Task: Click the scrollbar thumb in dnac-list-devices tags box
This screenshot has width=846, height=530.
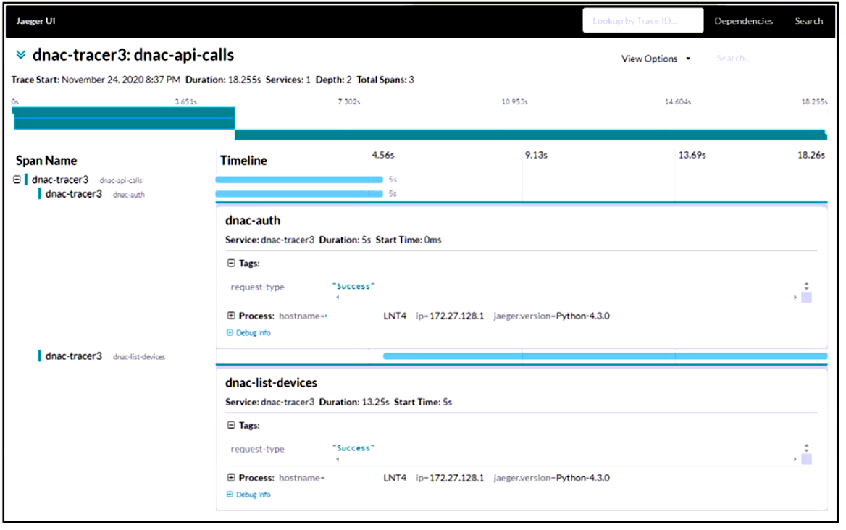Action: tap(806, 459)
